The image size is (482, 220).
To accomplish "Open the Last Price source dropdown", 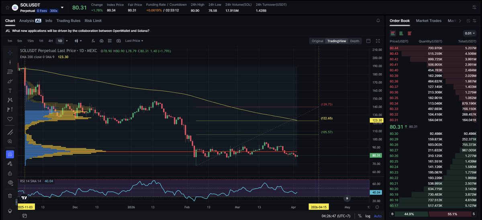I will pos(134,41).
